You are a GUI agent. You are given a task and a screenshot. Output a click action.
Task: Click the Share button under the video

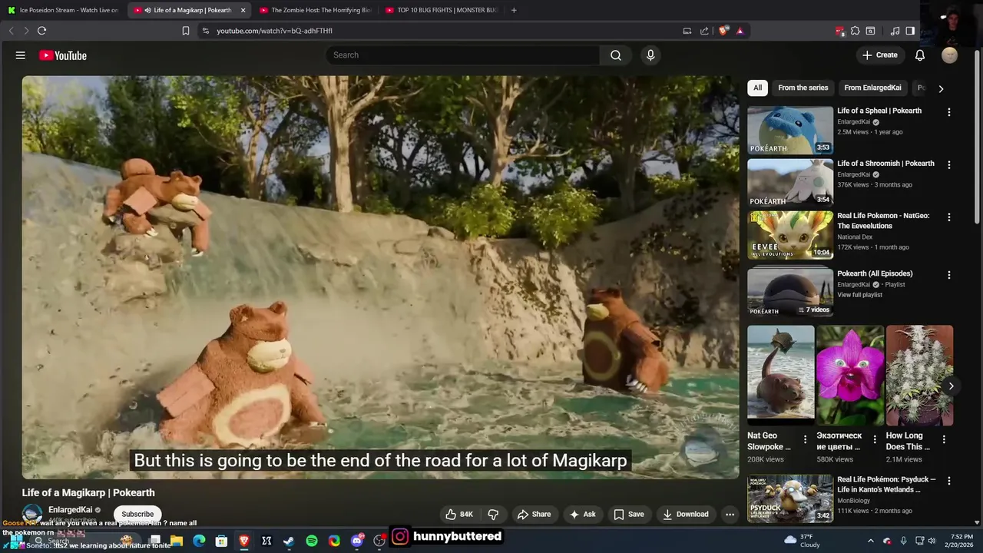[534, 515]
